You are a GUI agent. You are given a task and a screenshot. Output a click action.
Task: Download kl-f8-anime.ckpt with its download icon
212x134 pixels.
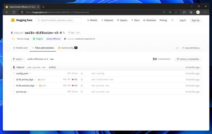(x=82, y=79)
